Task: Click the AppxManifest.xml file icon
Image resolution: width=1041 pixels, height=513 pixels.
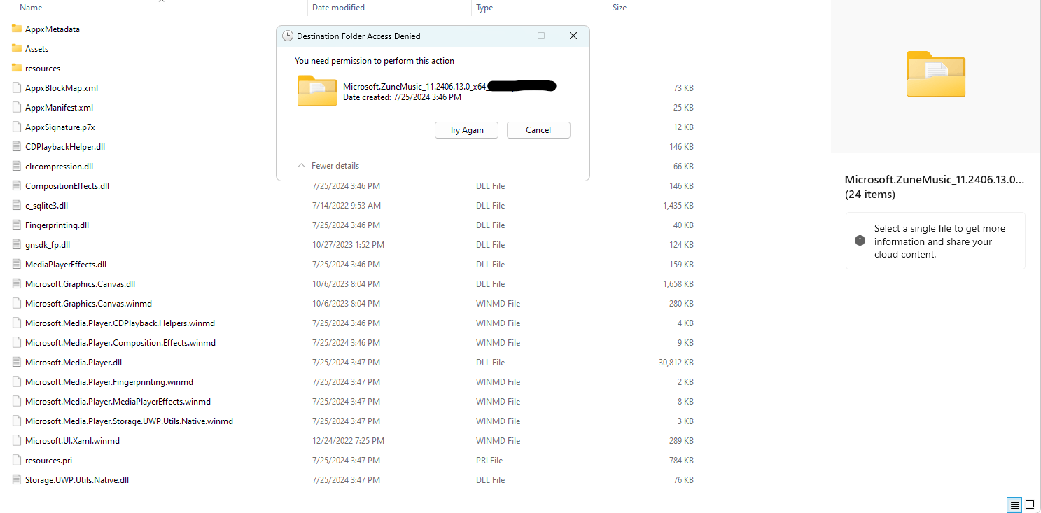Action: [17, 107]
